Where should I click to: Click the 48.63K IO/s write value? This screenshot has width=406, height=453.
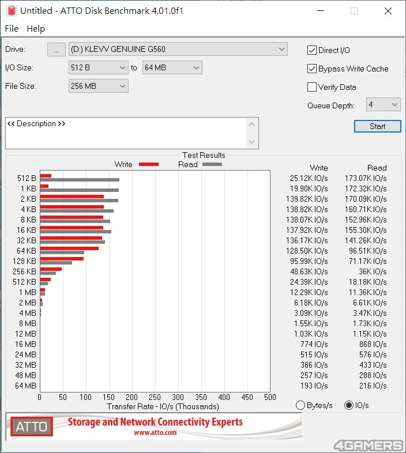[309, 271]
